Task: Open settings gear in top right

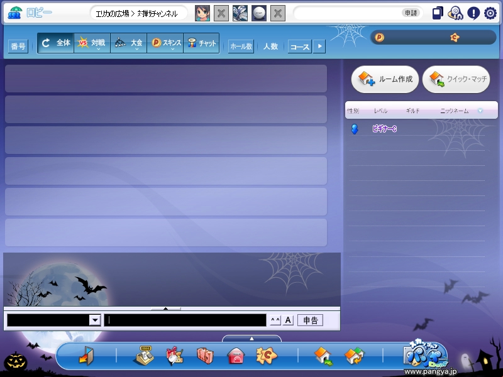Action: (490, 13)
